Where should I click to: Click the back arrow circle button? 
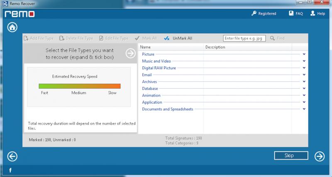tap(12, 157)
